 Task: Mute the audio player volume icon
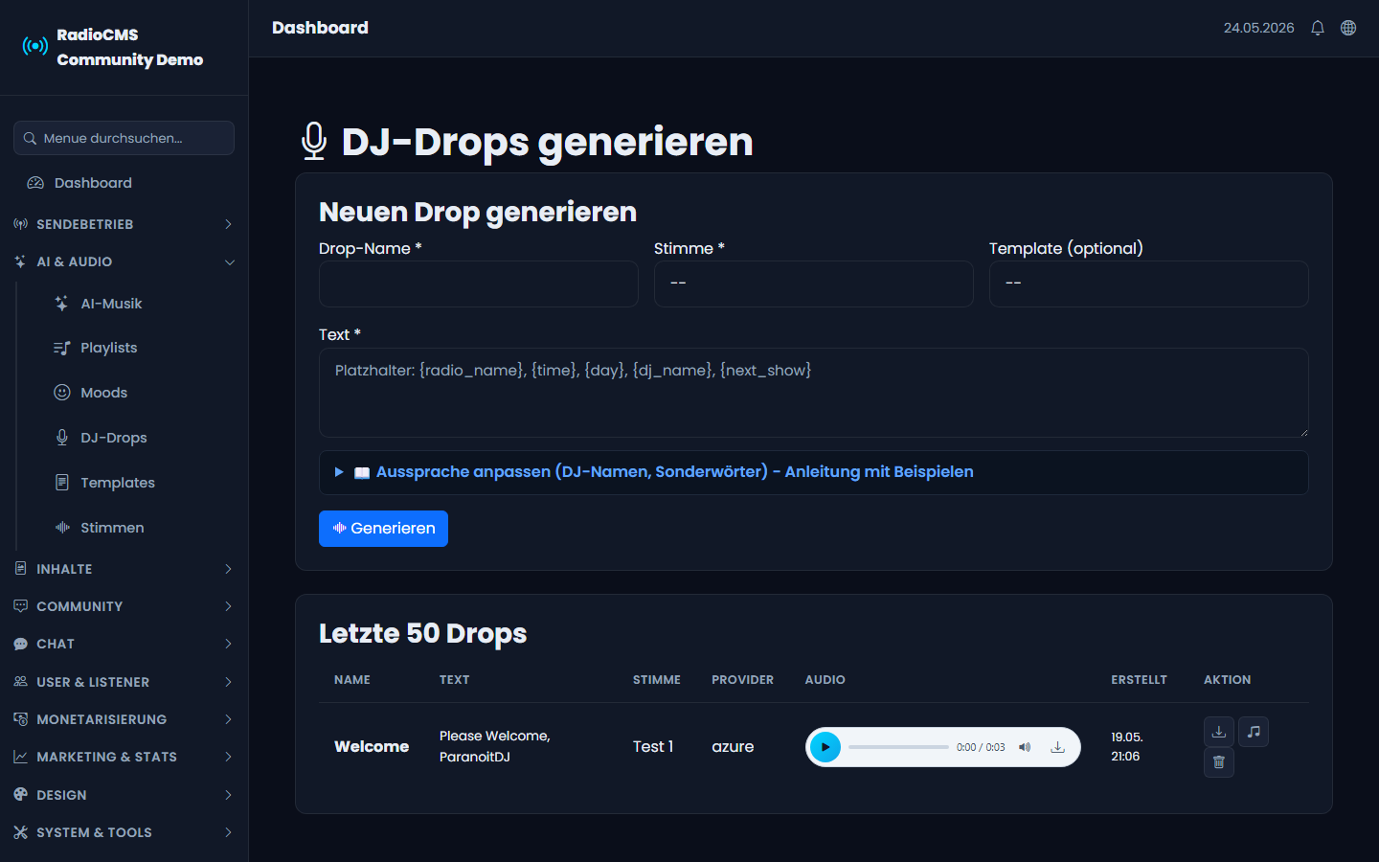[x=1025, y=747]
